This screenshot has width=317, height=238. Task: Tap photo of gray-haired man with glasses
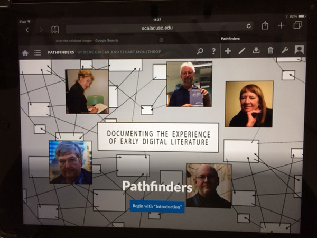click(71, 162)
